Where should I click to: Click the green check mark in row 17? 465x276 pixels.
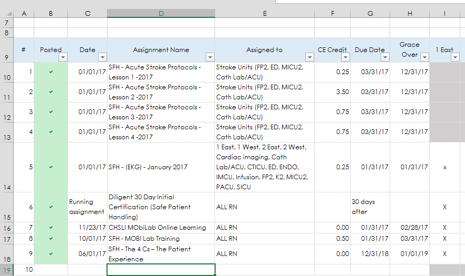pyautogui.click(x=51, y=239)
